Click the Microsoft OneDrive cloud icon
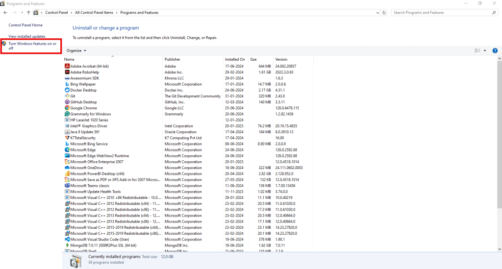This screenshot has height=269, width=502. pos(67,168)
